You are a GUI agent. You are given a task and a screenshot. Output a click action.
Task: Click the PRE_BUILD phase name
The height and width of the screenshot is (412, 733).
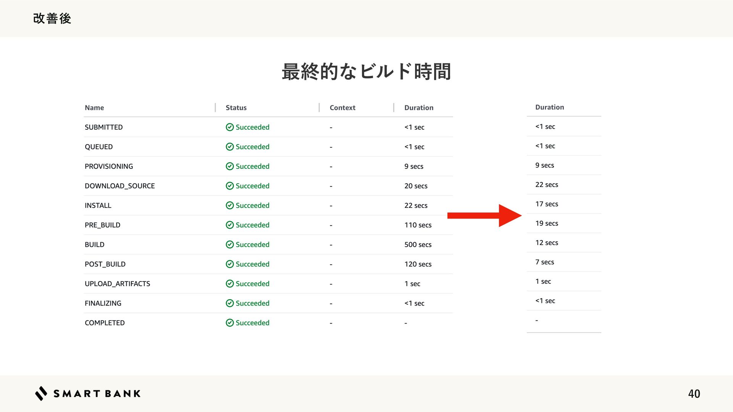[x=102, y=225]
